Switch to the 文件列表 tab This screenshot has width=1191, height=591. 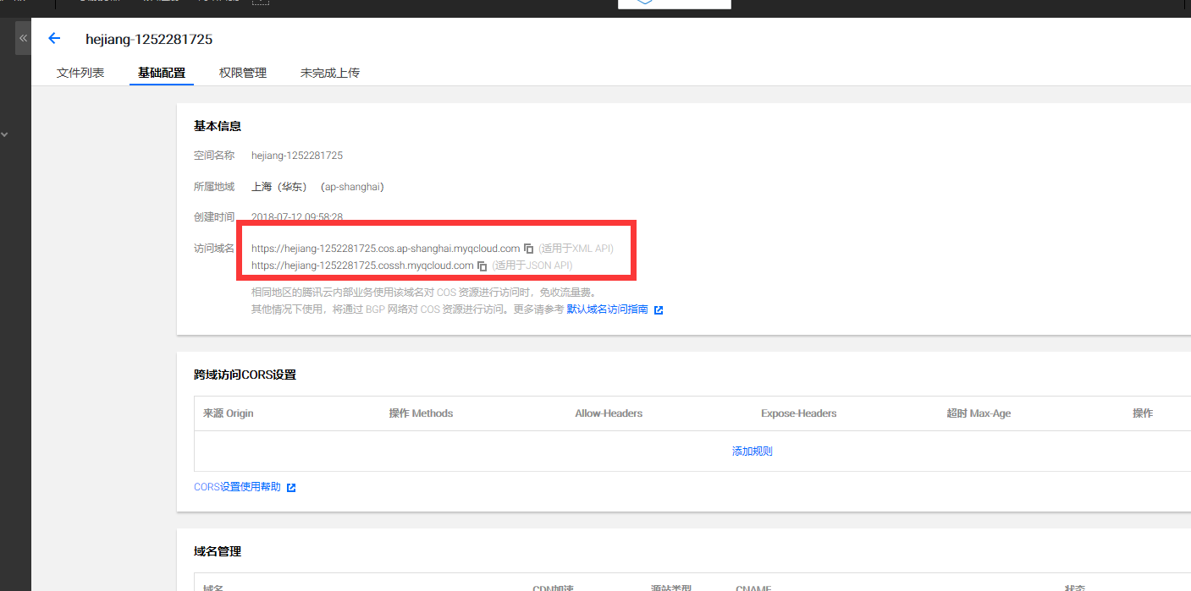(80, 73)
